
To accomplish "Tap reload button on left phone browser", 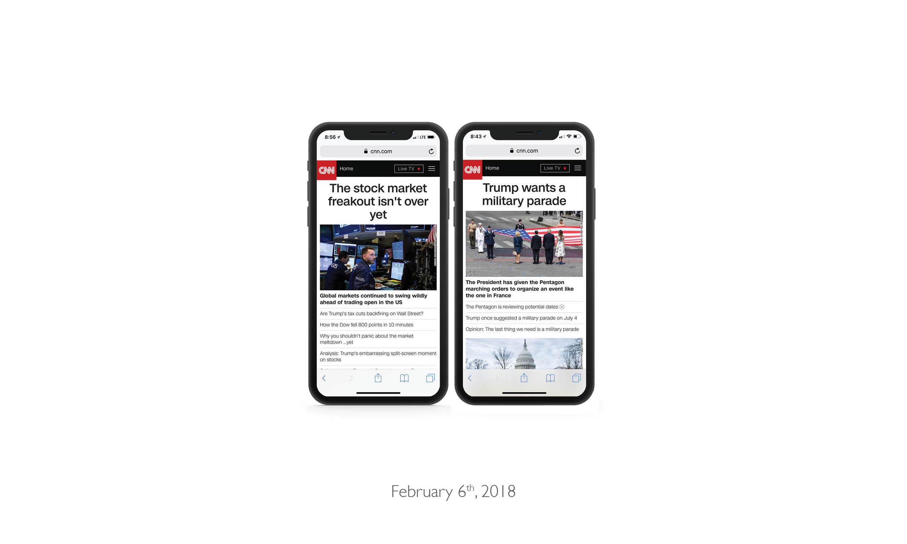I will click(431, 150).
